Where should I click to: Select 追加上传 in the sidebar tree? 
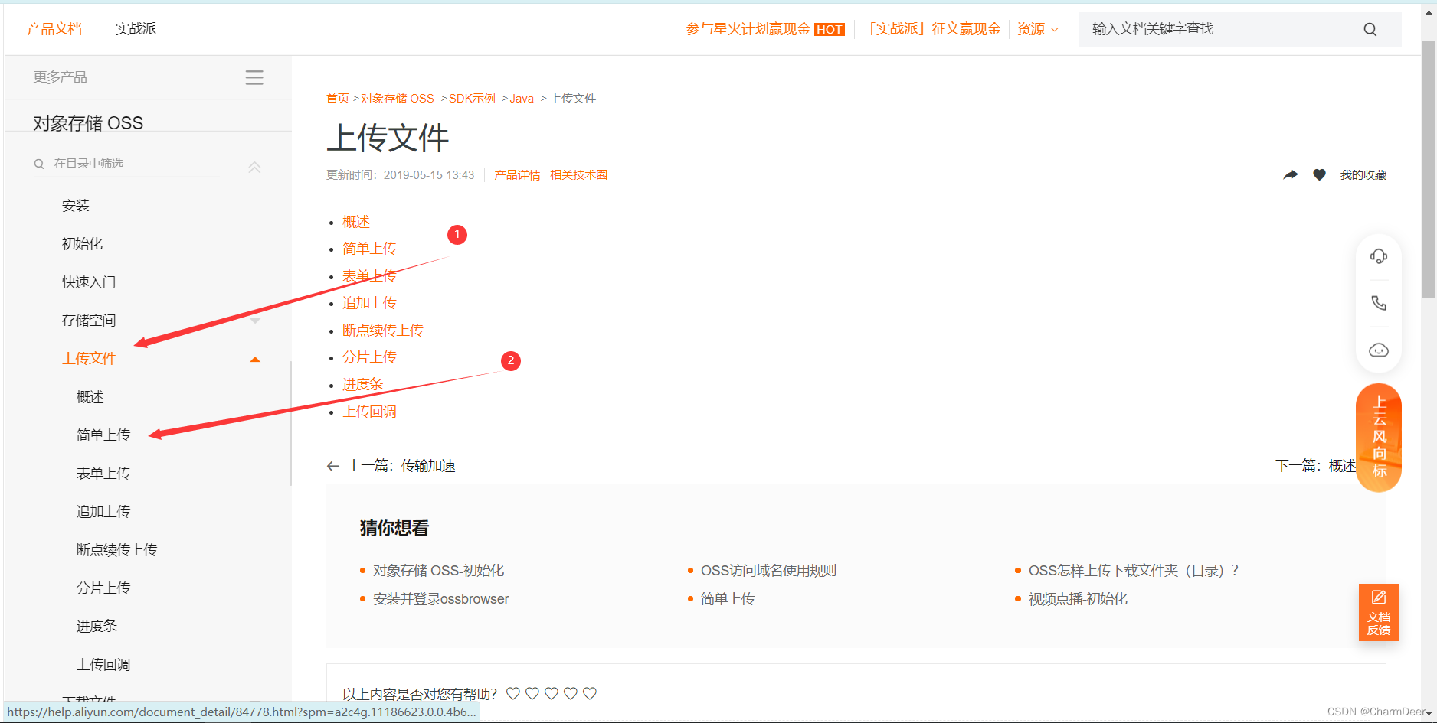(103, 512)
